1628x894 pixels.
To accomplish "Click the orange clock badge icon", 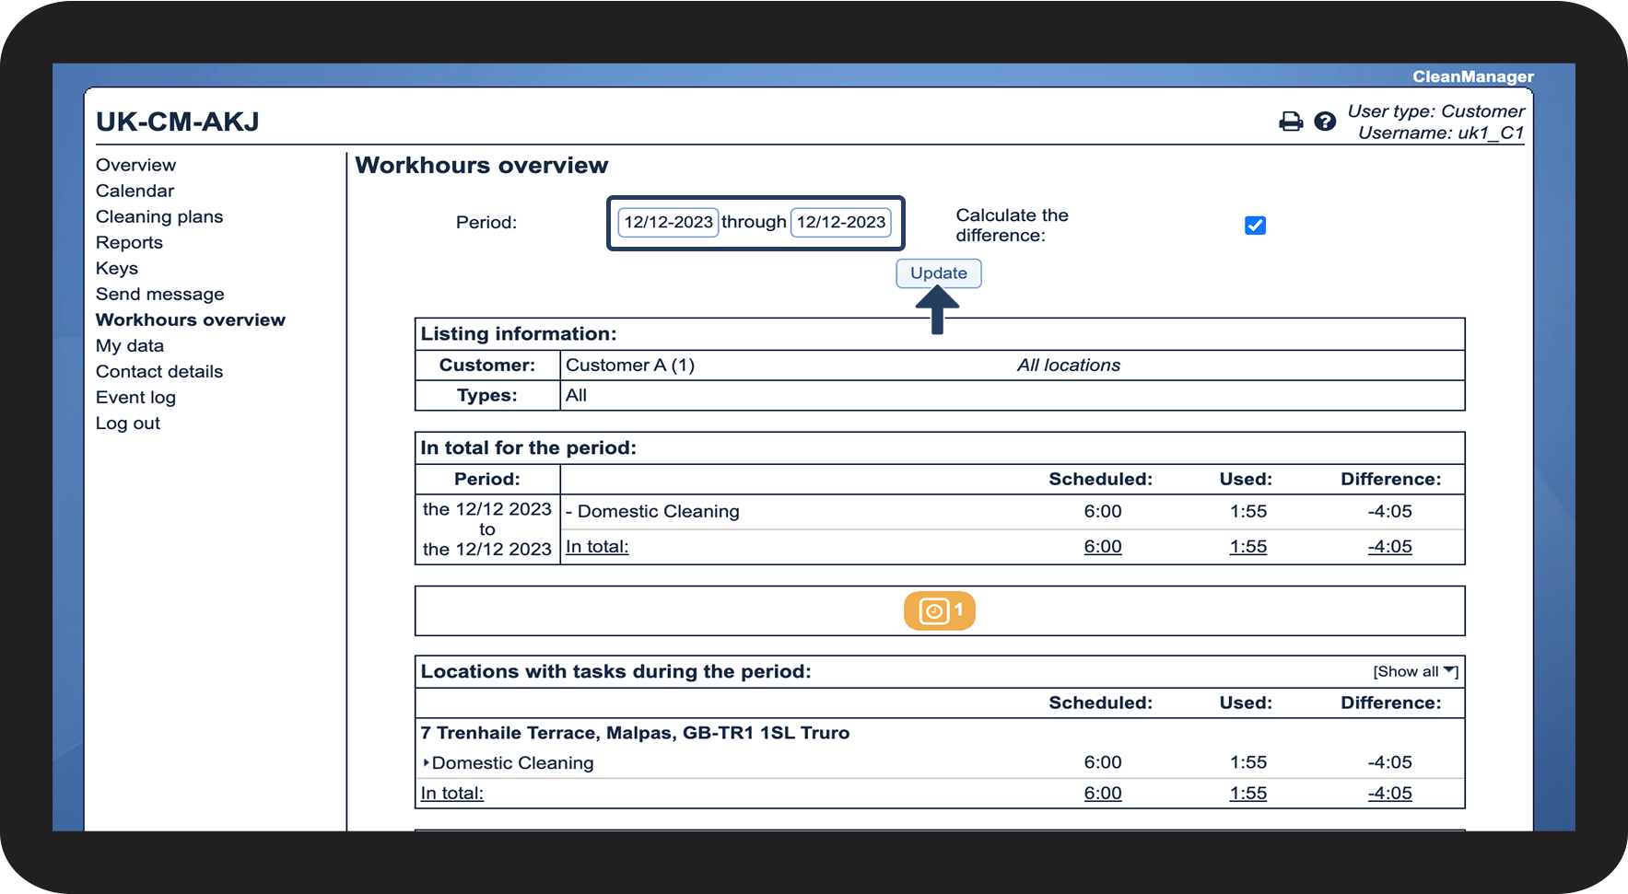I will 939,610.
